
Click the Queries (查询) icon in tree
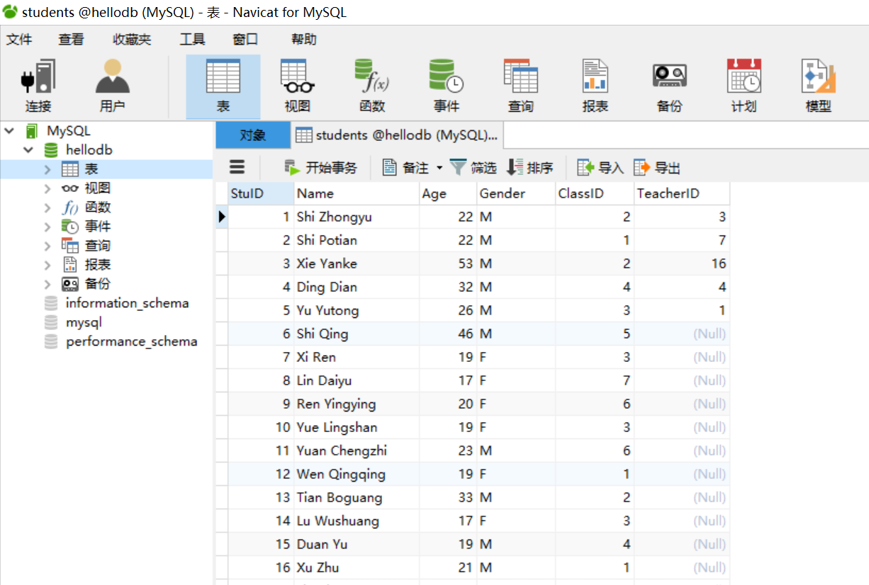[70, 246]
